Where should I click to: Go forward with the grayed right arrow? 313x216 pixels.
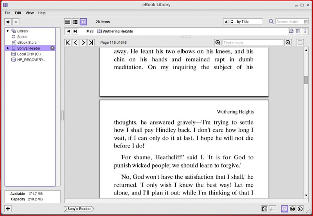point(16,22)
